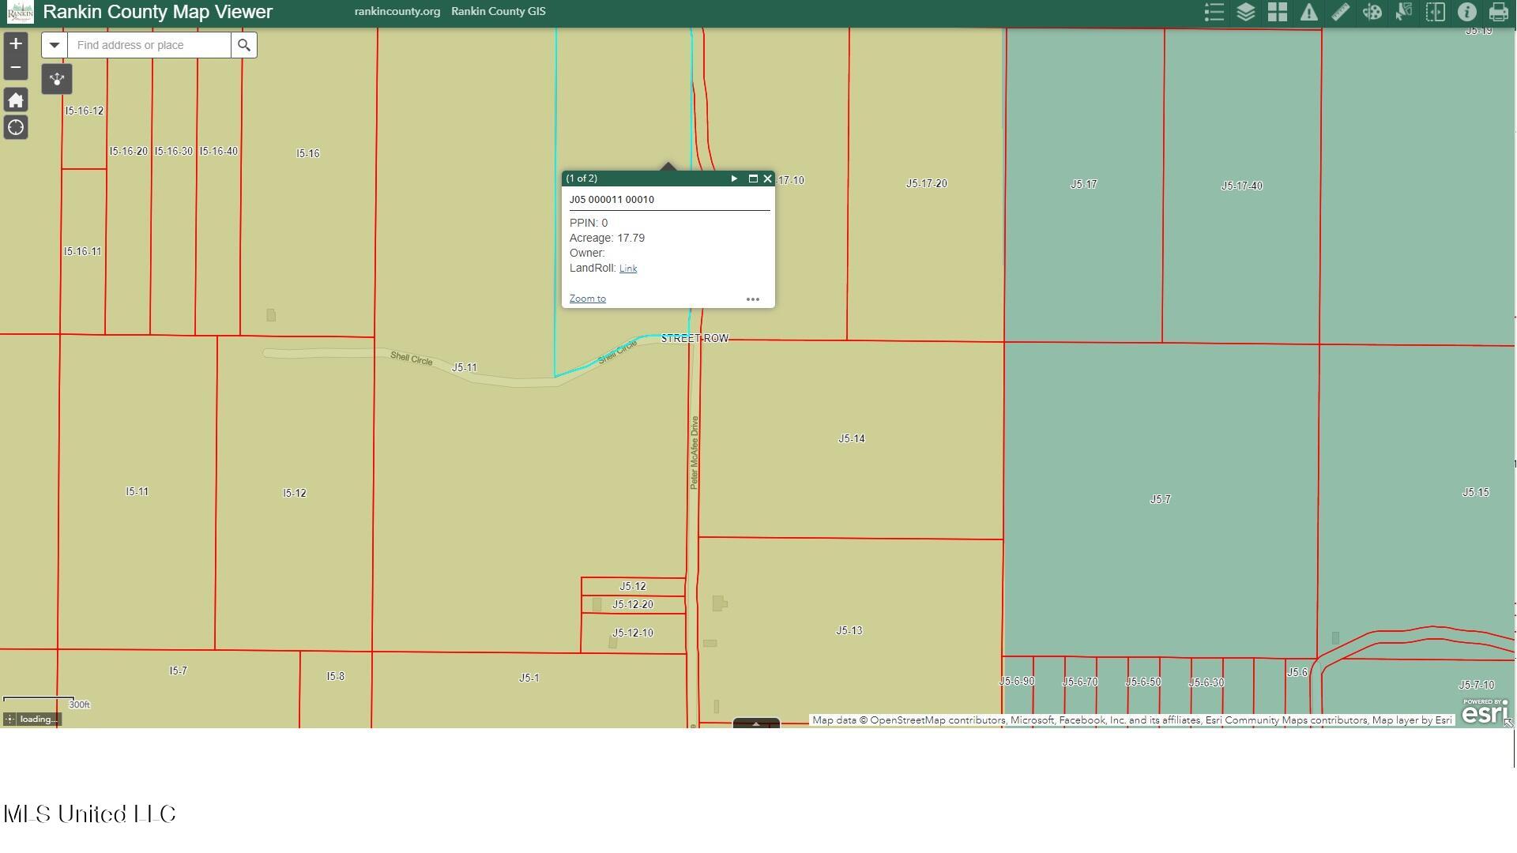
Task: Open the Legend widget
Action: (1214, 12)
